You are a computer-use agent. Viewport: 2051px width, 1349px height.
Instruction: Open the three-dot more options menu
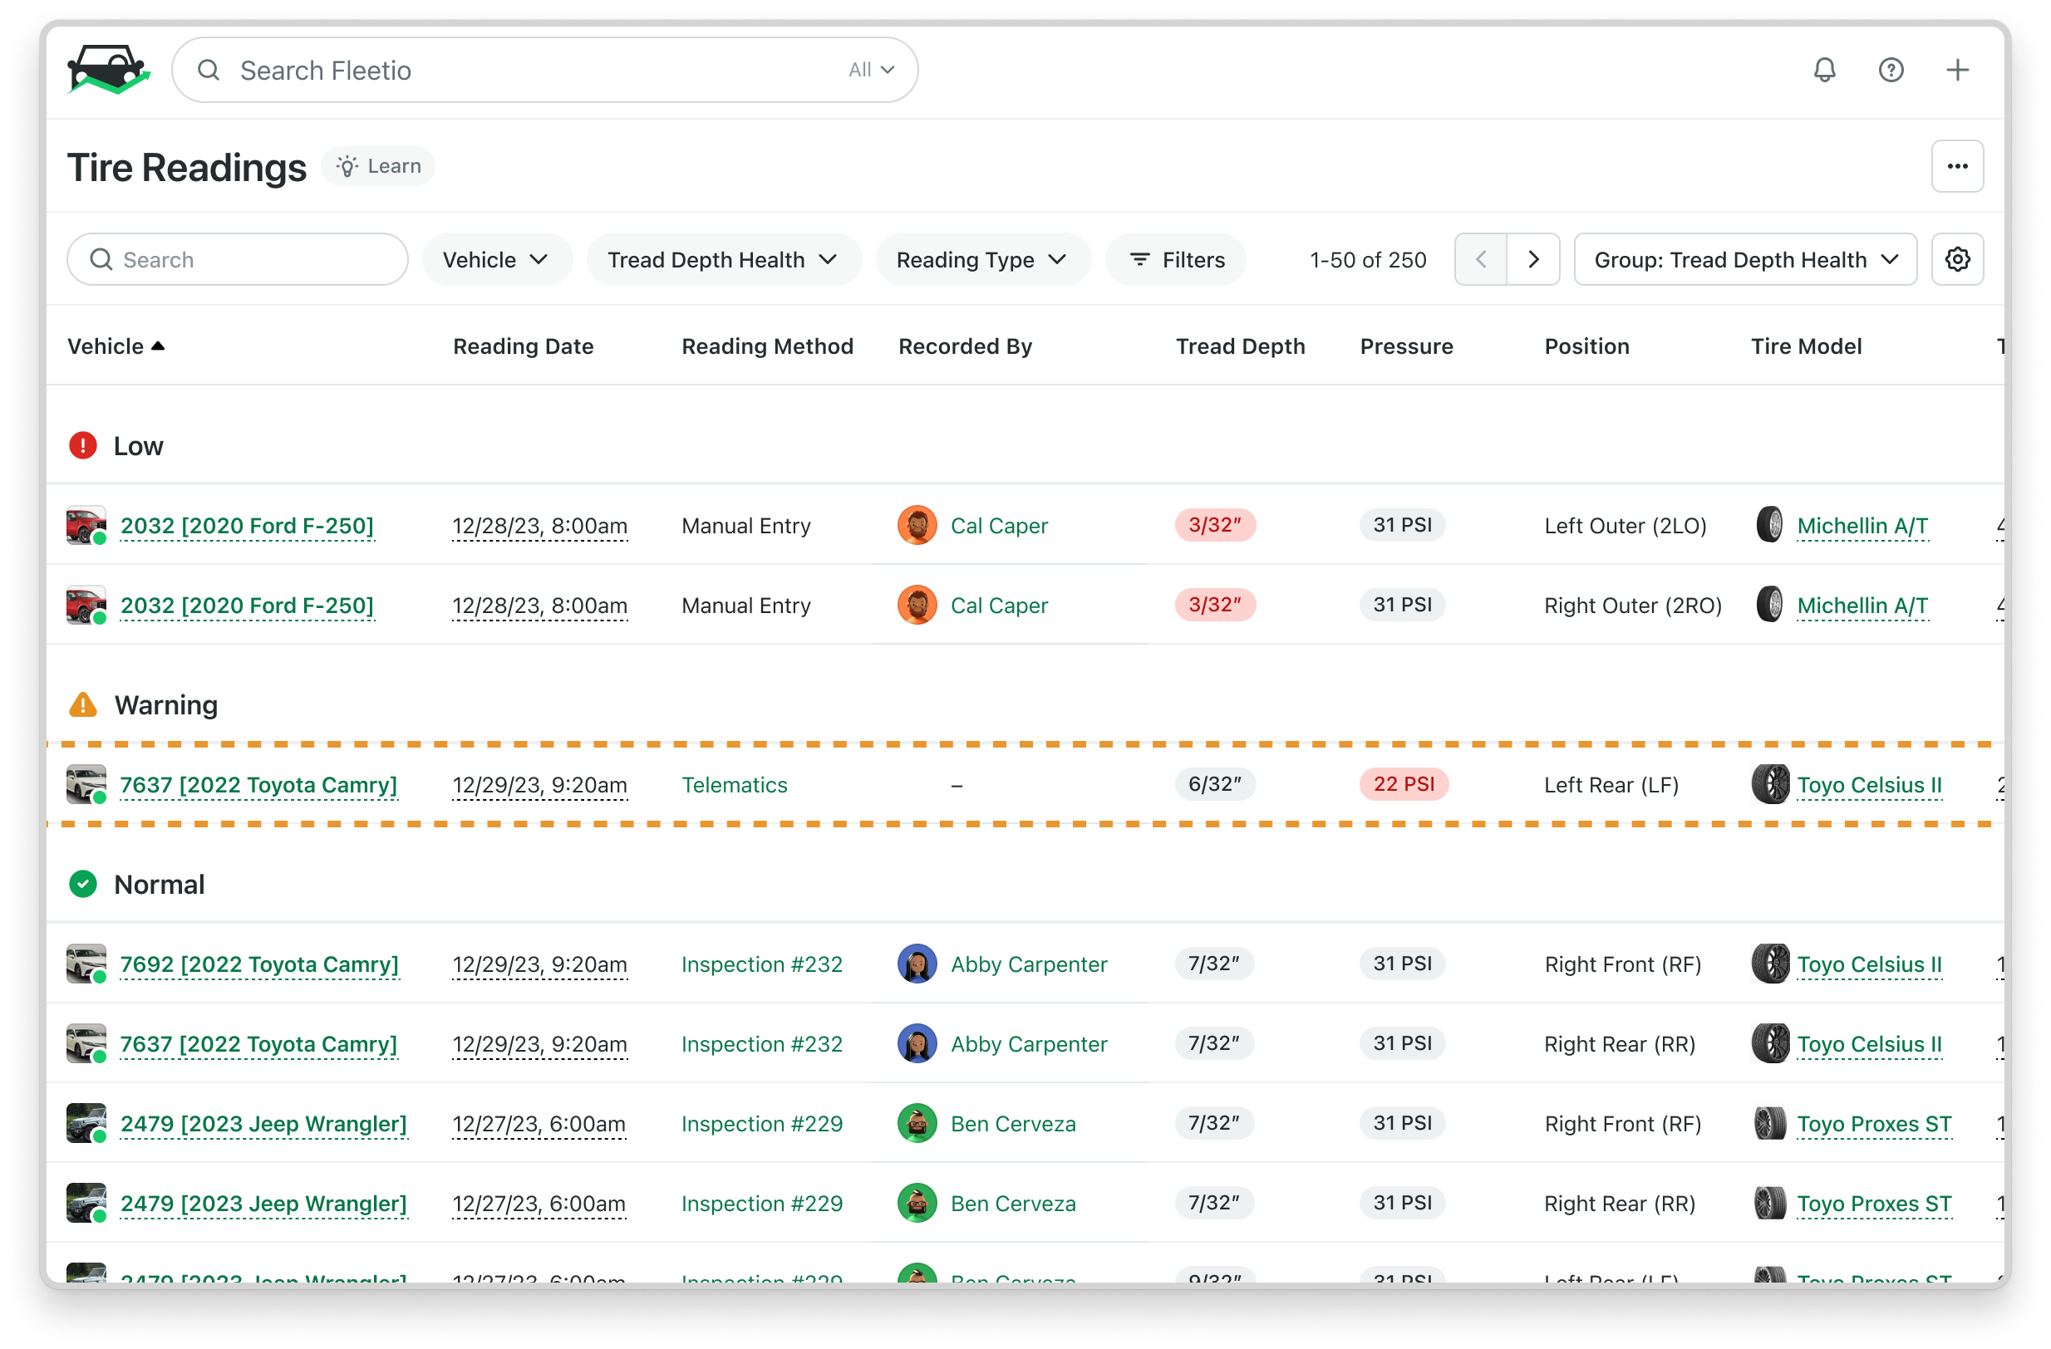pyautogui.click(x=1956, y=166)
